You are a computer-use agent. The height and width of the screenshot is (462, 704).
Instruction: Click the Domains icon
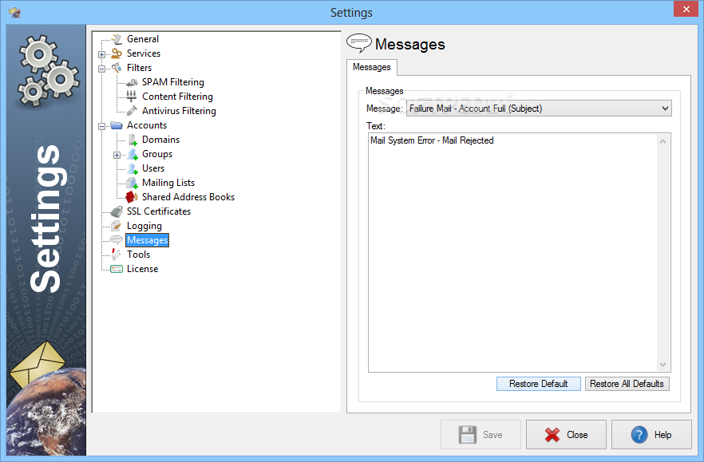coord(132,140)
